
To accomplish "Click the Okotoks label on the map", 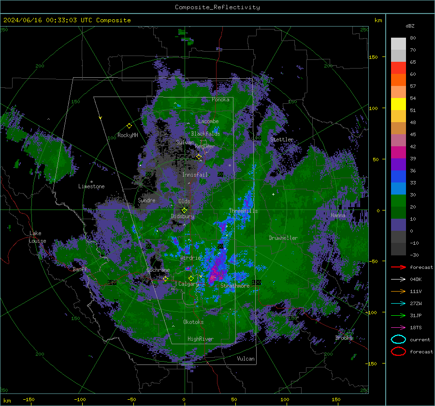I will pyautogui.click(x=193, y=322).
